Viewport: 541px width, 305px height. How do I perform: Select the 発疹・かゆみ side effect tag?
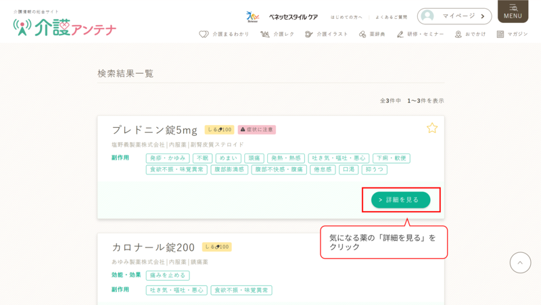168,158
